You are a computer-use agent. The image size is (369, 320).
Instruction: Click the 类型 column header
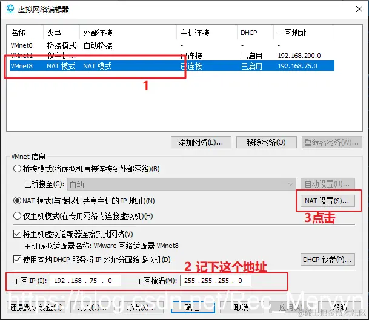(61, 33)
